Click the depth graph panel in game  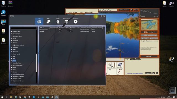(x=149, y=13)
